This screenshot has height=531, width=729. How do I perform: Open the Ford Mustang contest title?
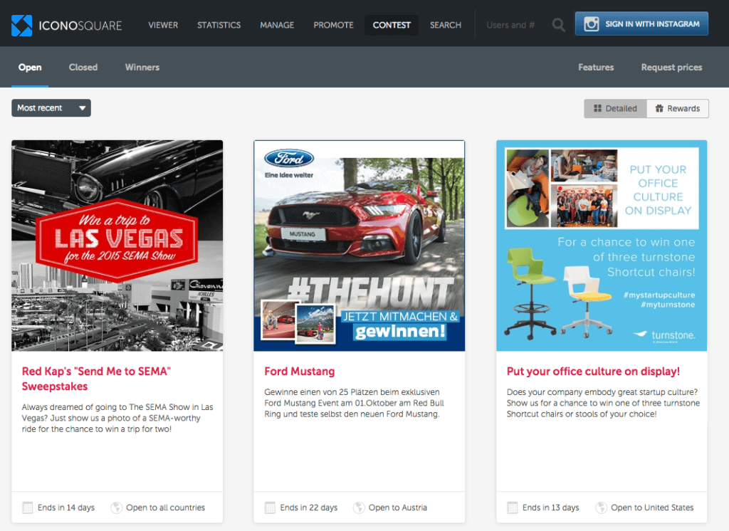click(x=300, y=371)
